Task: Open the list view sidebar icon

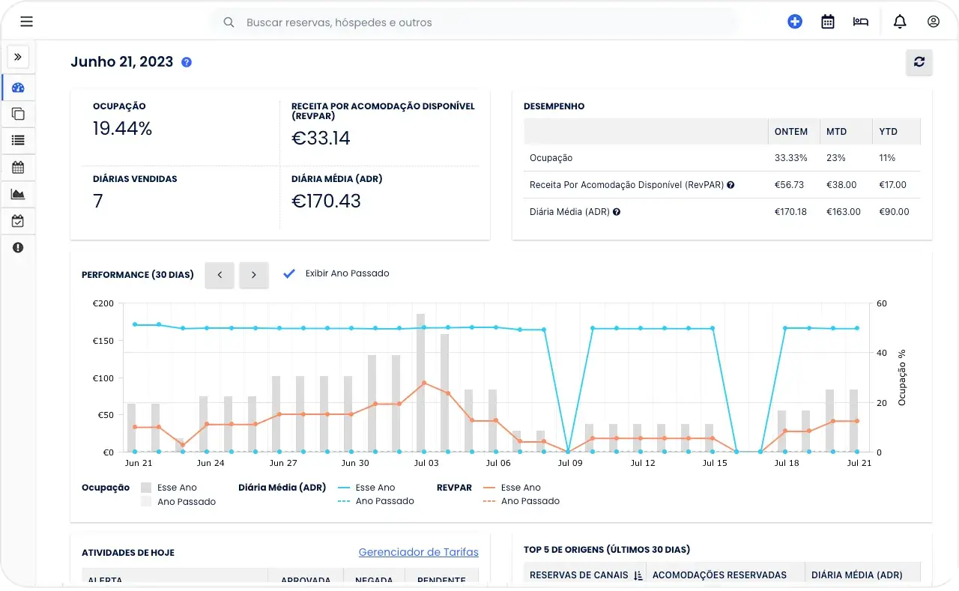Action: point(18,140)
